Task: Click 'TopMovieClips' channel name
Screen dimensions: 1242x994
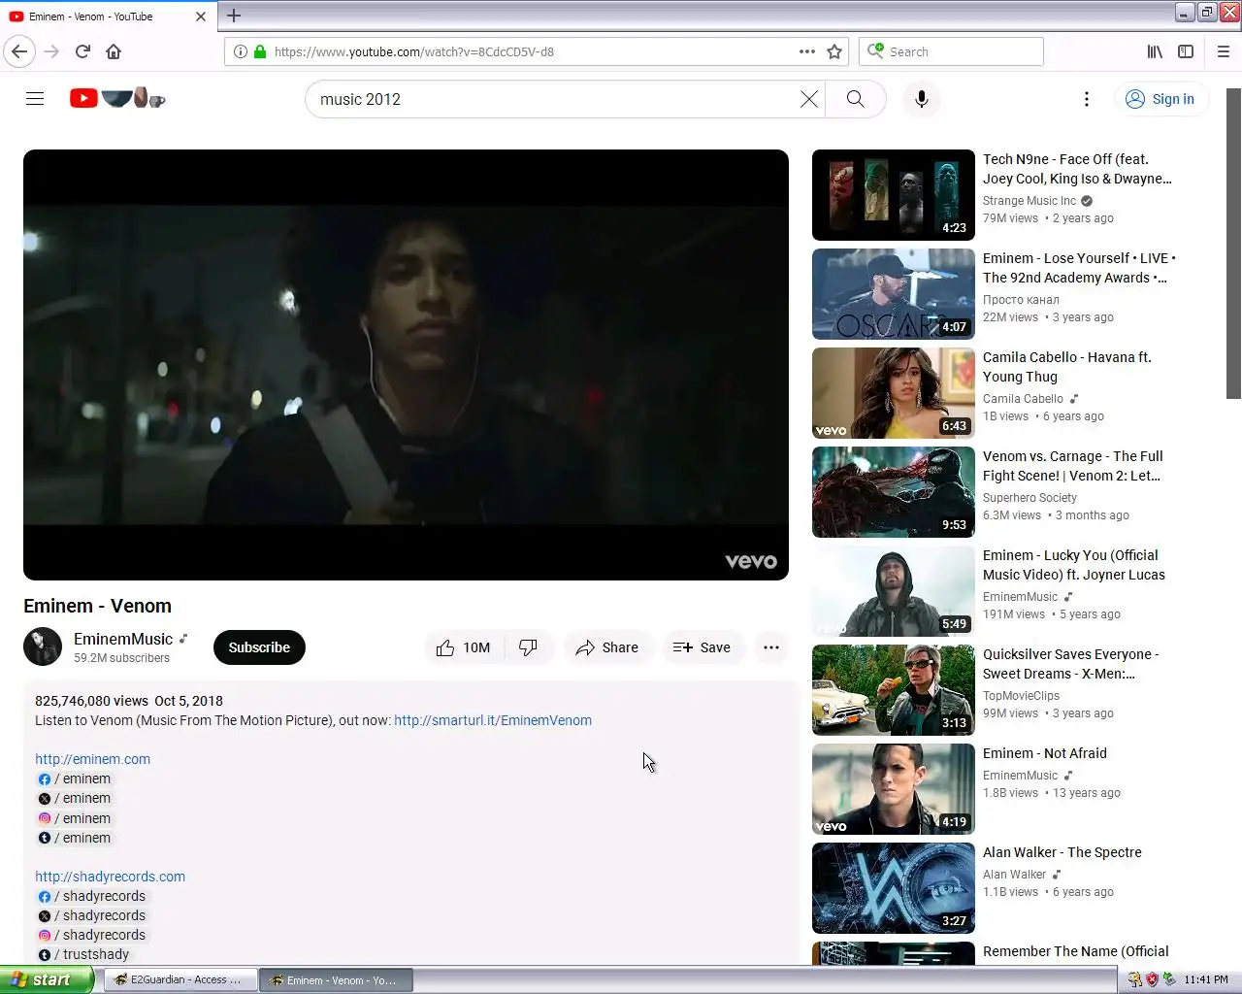Action: tap(1021, 696)
